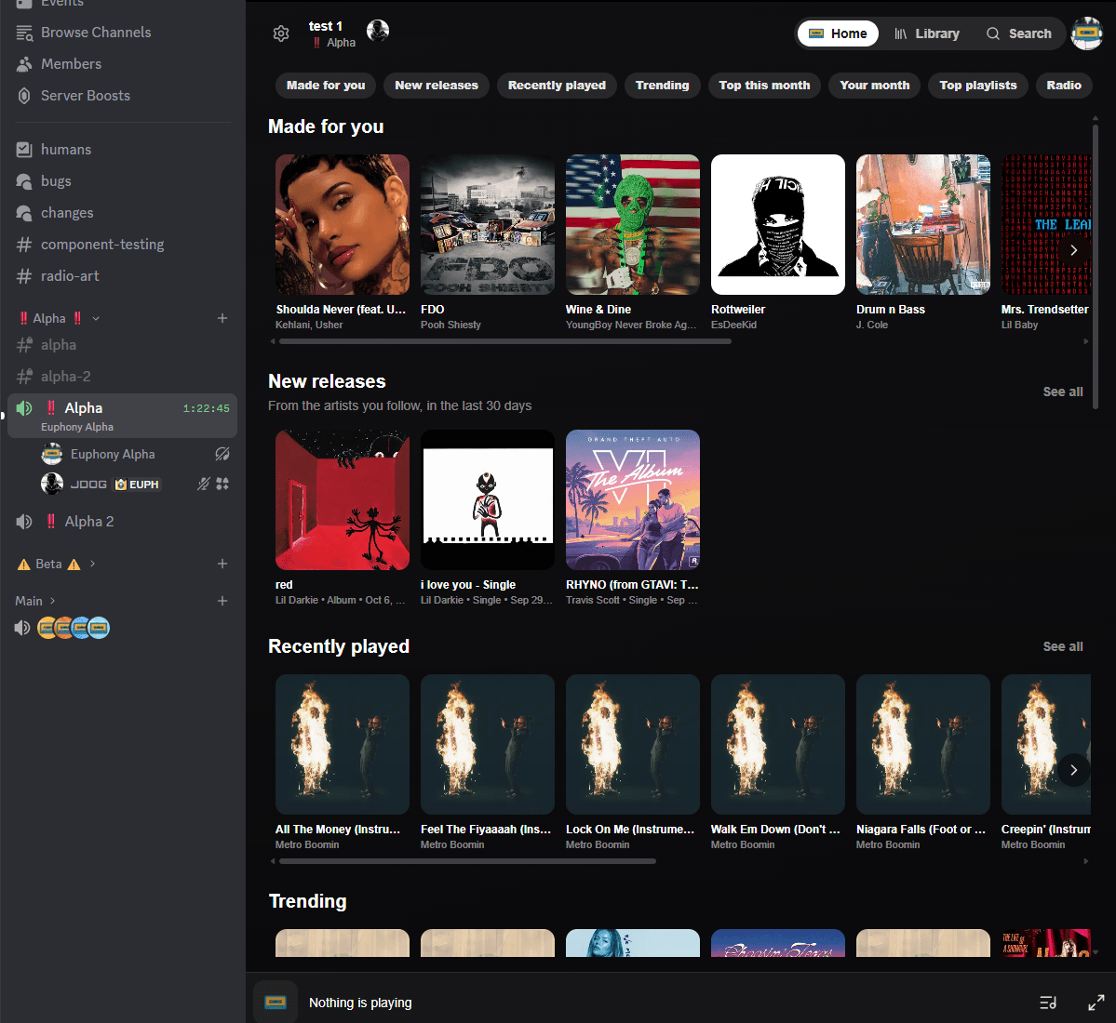Select the Trending chip
The image size is (1116, 1023).
pos(662,86)
